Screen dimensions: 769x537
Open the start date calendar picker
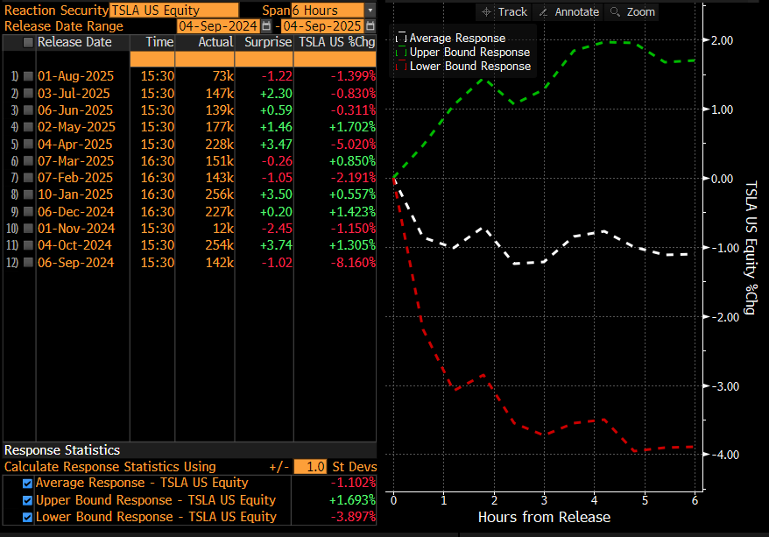266,26
